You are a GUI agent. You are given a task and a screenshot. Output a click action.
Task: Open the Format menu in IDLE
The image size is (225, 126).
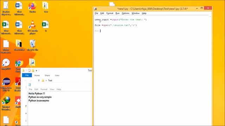[x=110, y=13]
